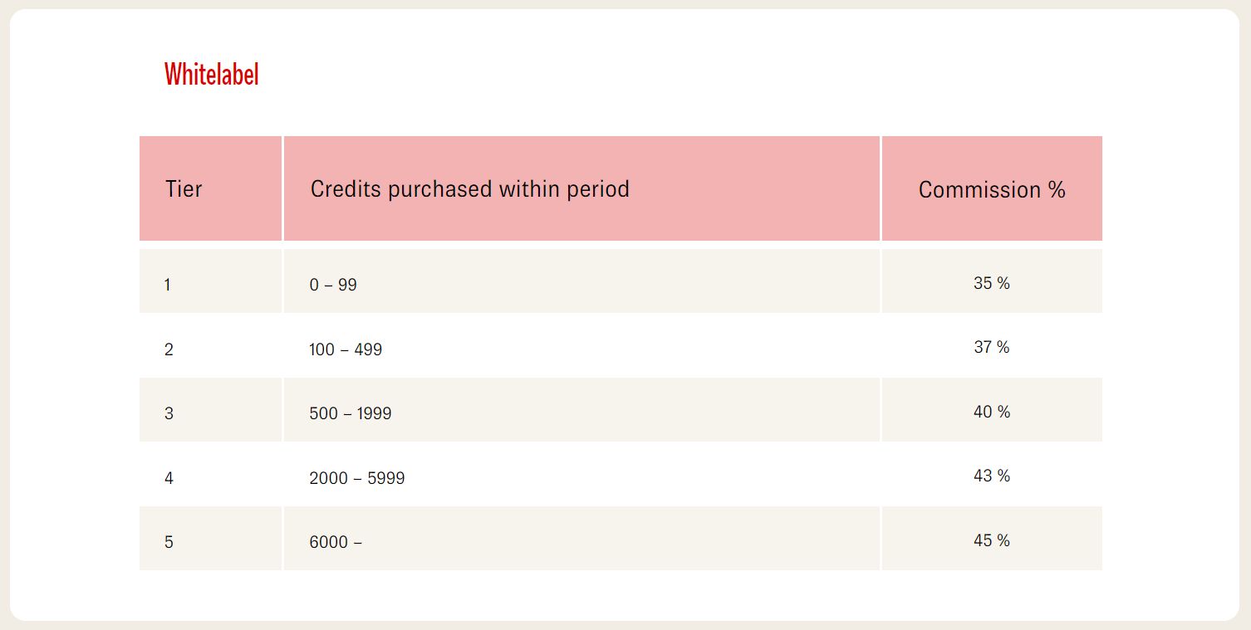Select the tier 3 number cell
Screen dimensions: 1251x630
coord(169,413)
